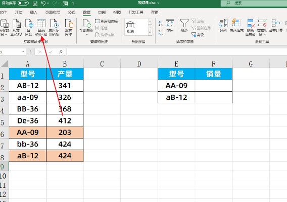Open the Name Box dropdown arrow
Screen dimensions: 287x202
(x=23, y=52)
